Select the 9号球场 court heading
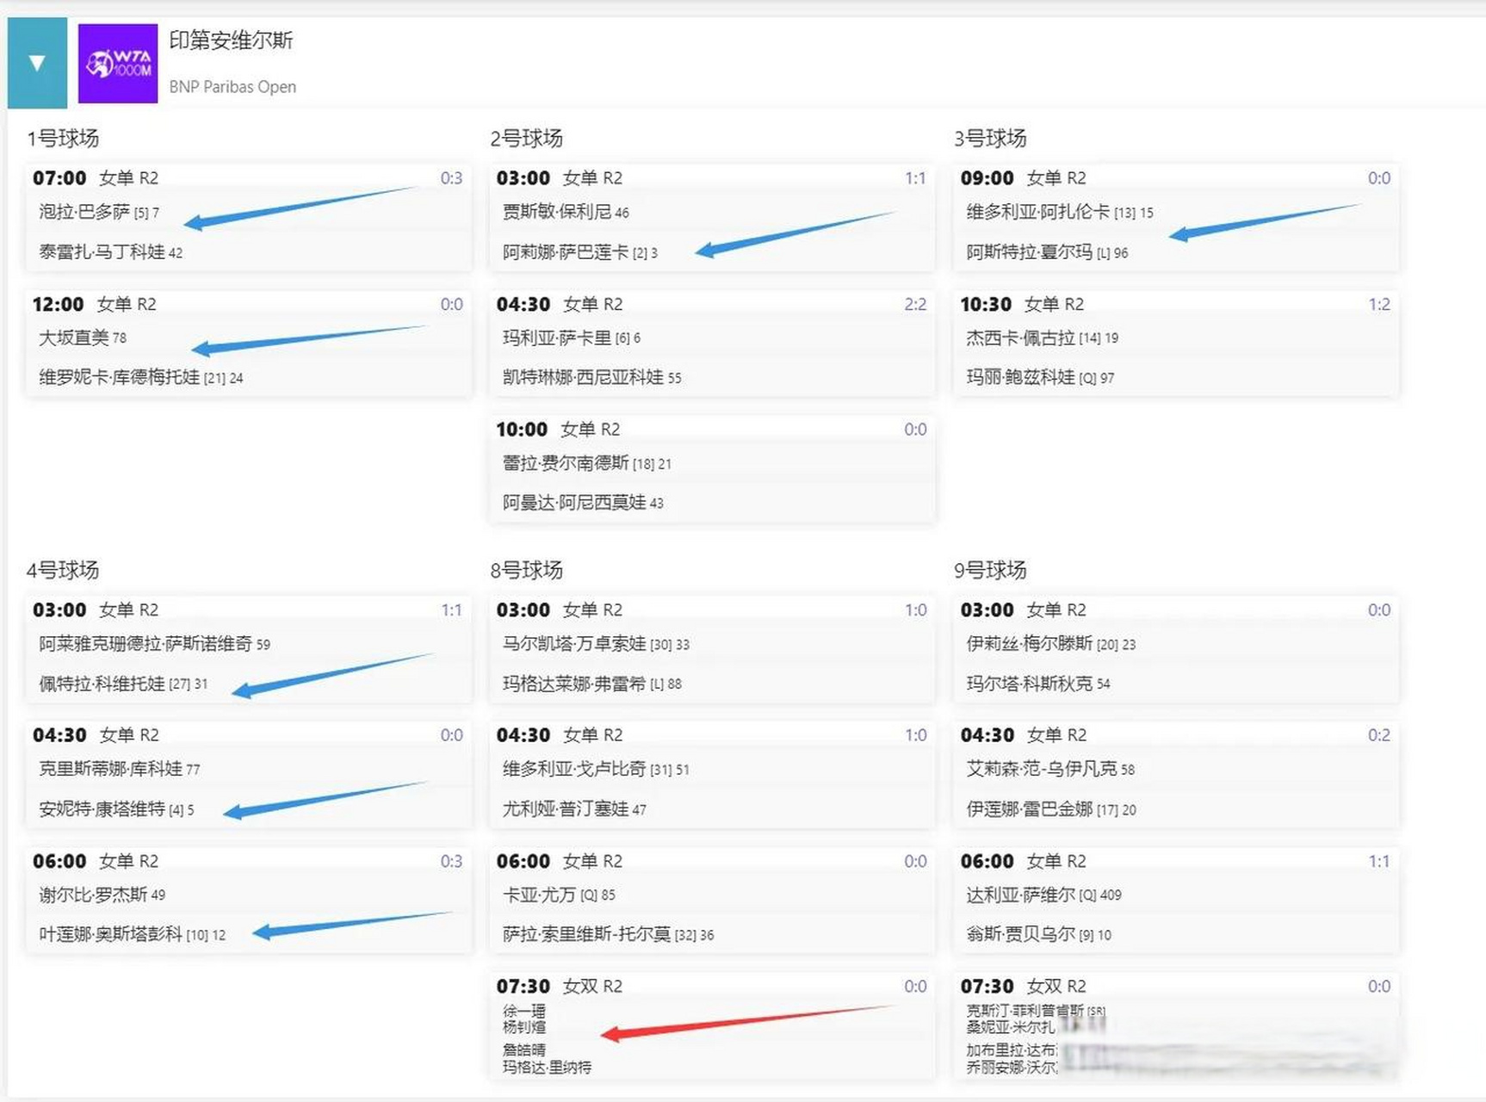Viewport: 1486px width, 1102px height. click(990, 570)
